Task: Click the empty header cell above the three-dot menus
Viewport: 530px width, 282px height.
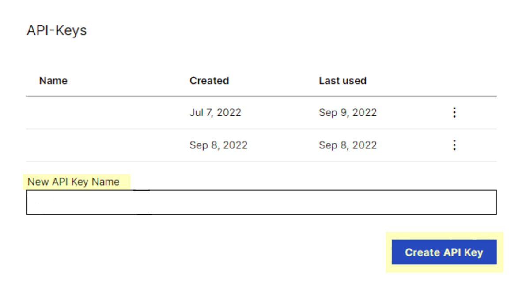Action: click(x=454, y=81)
